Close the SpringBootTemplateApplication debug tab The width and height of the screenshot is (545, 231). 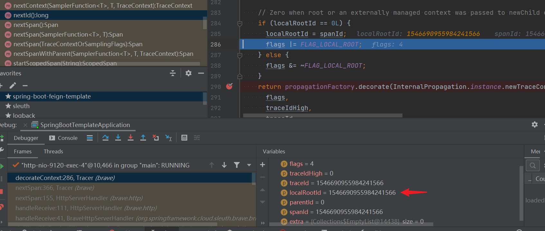pyautogui.click(x=25, y=125)
